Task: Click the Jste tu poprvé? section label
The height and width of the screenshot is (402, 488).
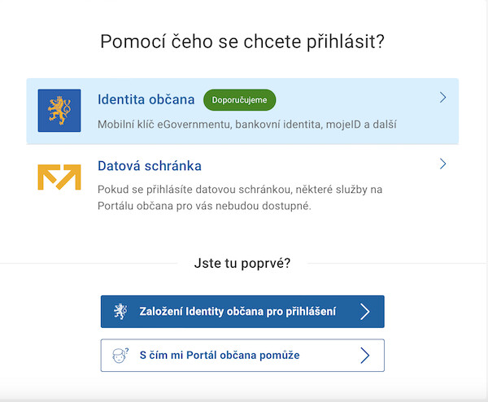Action: [242, 264]
